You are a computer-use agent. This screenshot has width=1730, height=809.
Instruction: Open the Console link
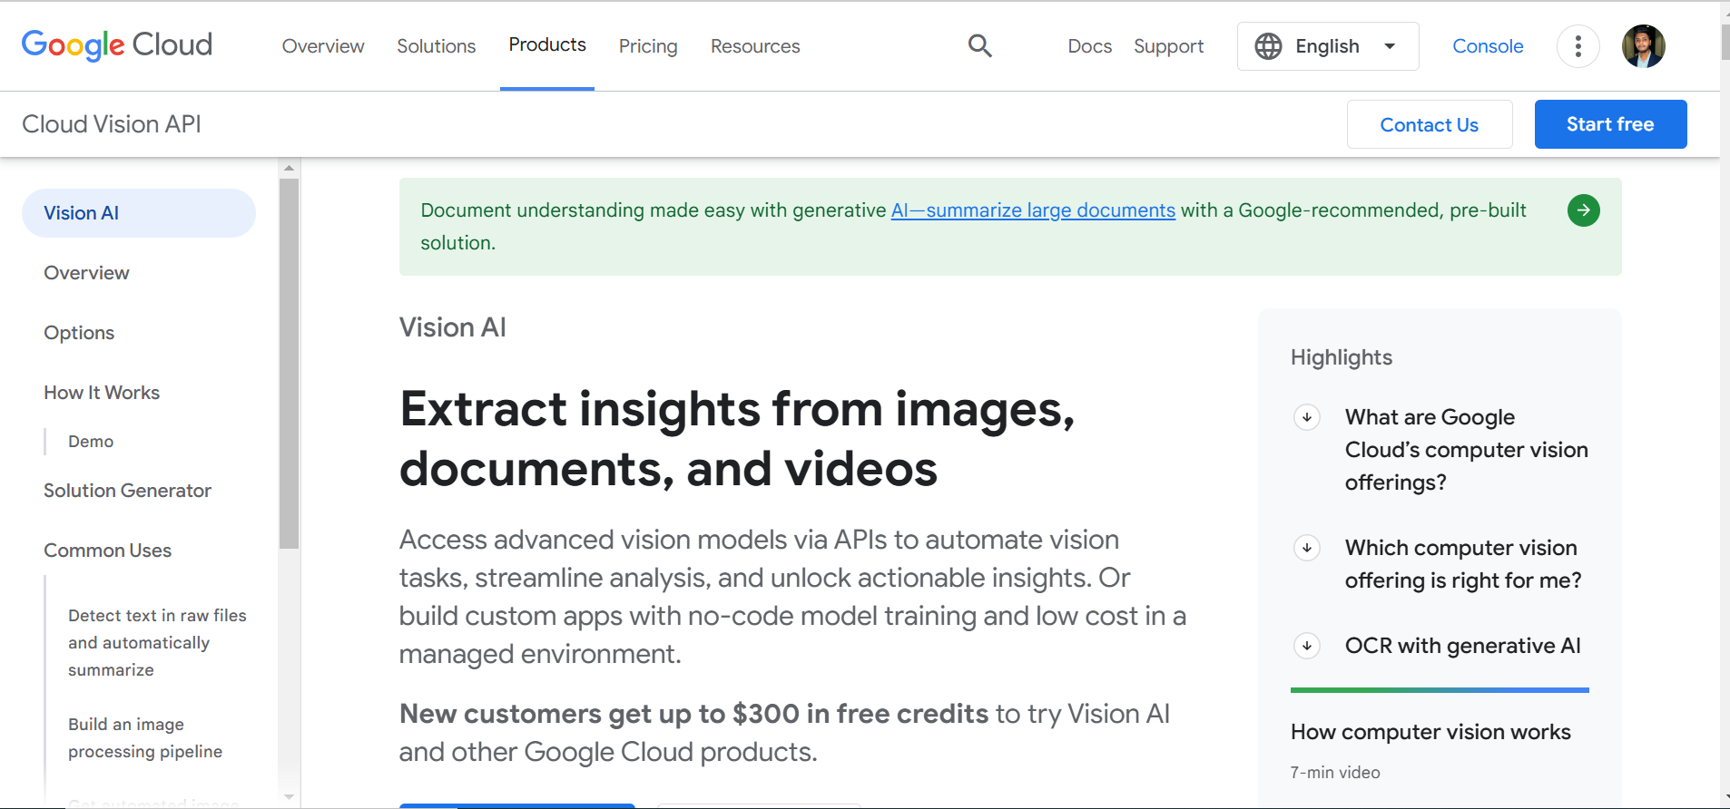click(1488, 46)
